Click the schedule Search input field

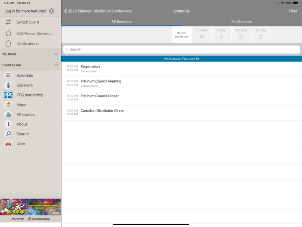click(x=182, y=49)
